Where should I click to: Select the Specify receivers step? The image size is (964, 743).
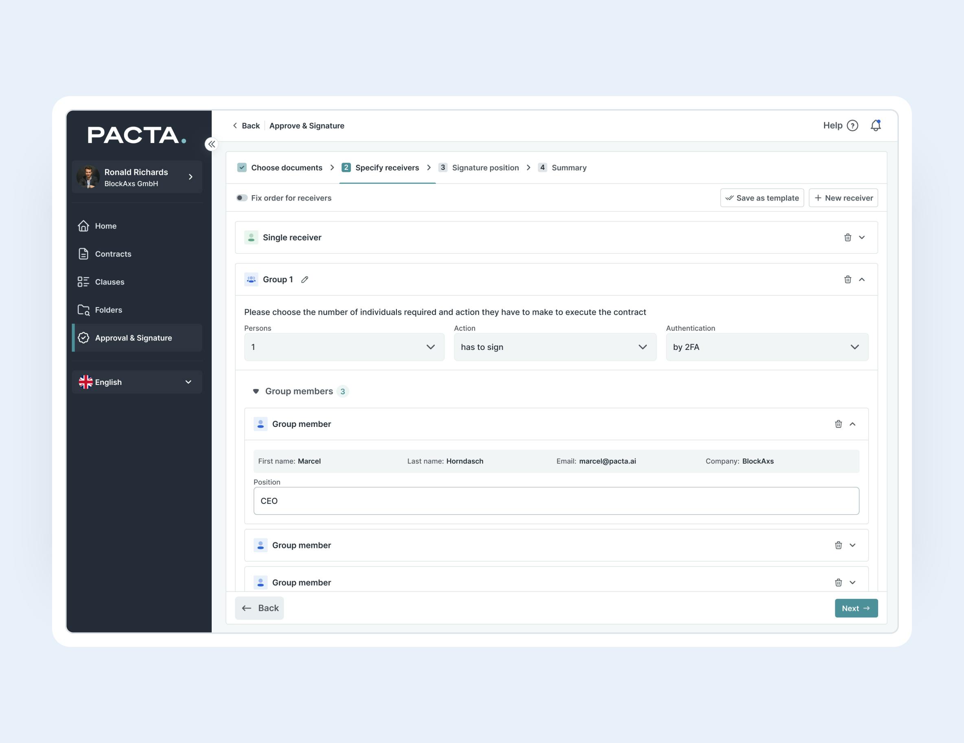[380, 167]
